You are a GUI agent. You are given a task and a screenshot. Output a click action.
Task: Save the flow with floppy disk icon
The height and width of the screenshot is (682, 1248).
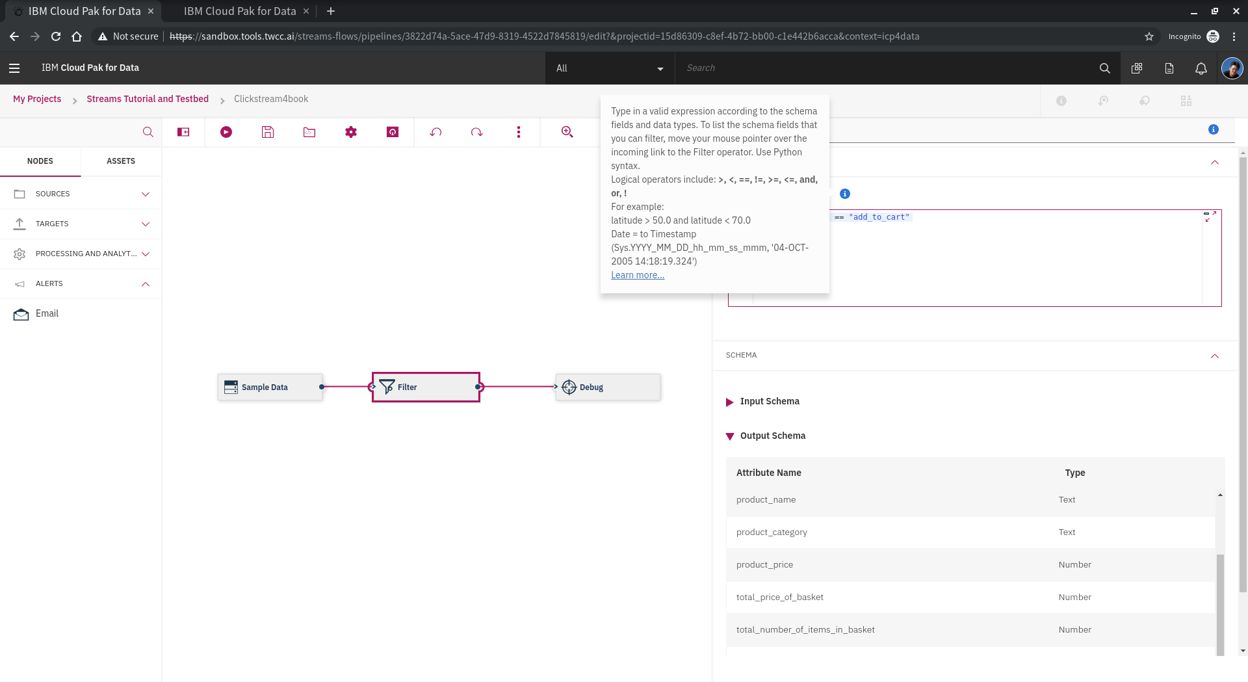tap(268, 132)
